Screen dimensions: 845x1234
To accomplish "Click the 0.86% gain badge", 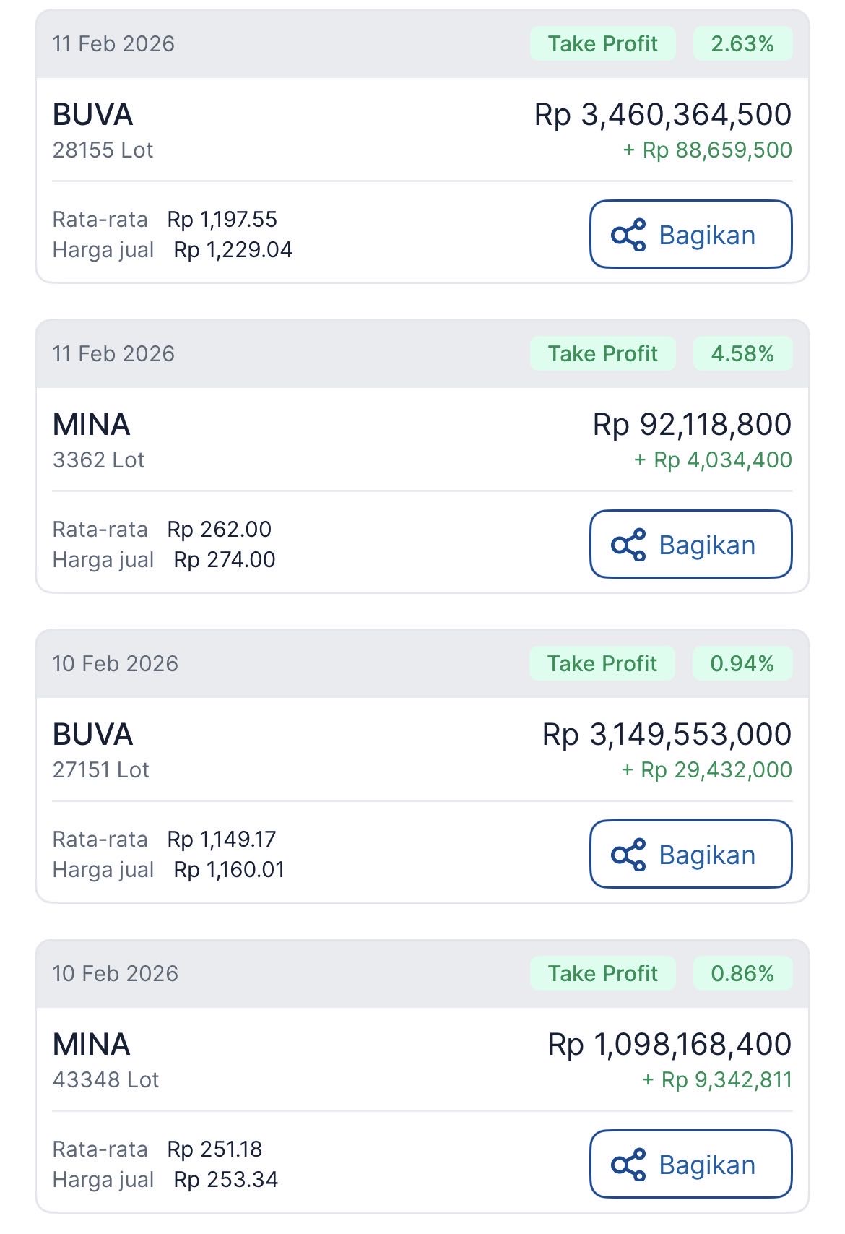I will pyautogui.click(x=742, y=974).
